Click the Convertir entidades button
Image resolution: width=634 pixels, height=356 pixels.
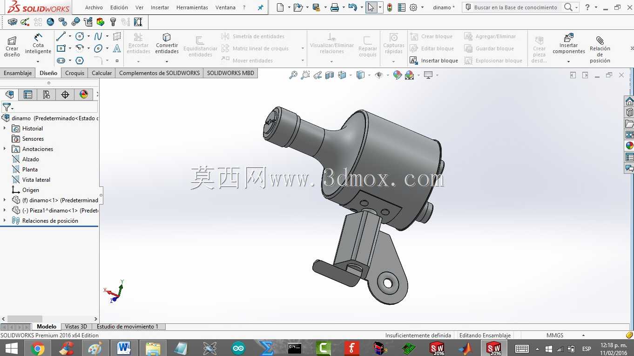coord(167,43)
